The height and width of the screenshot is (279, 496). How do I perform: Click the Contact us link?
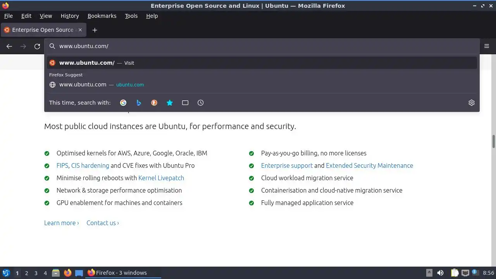click(x=103, y=223)
